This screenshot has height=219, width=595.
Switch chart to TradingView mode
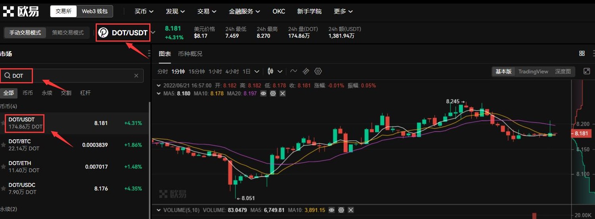pos(533,71)
